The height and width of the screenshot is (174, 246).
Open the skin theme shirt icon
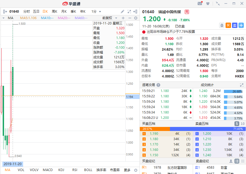(x=208, y=3)
